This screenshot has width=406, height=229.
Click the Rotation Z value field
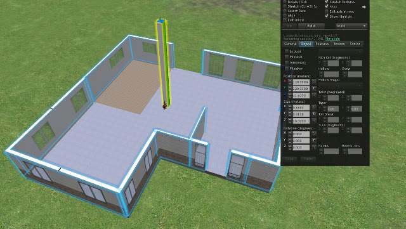301,147
